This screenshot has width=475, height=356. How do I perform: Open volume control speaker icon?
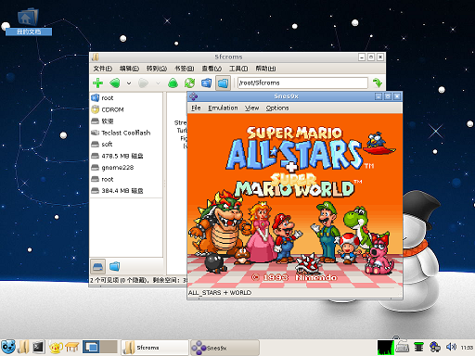451,348
